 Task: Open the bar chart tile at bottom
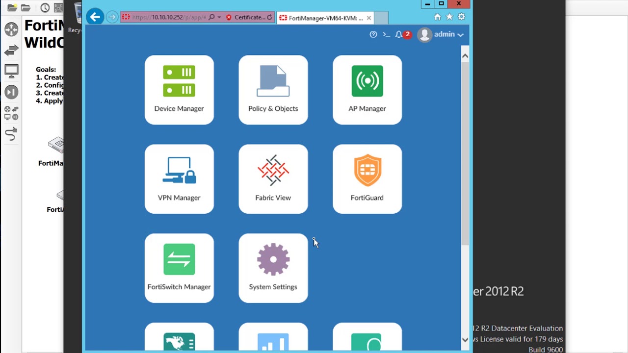click(x=273, y=337)
